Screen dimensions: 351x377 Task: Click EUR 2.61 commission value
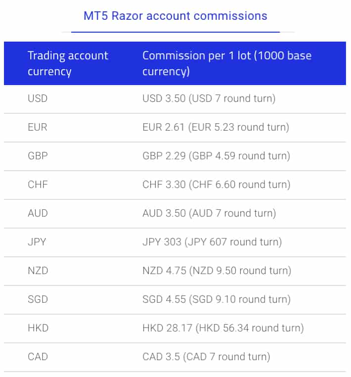tap(216, 127)
